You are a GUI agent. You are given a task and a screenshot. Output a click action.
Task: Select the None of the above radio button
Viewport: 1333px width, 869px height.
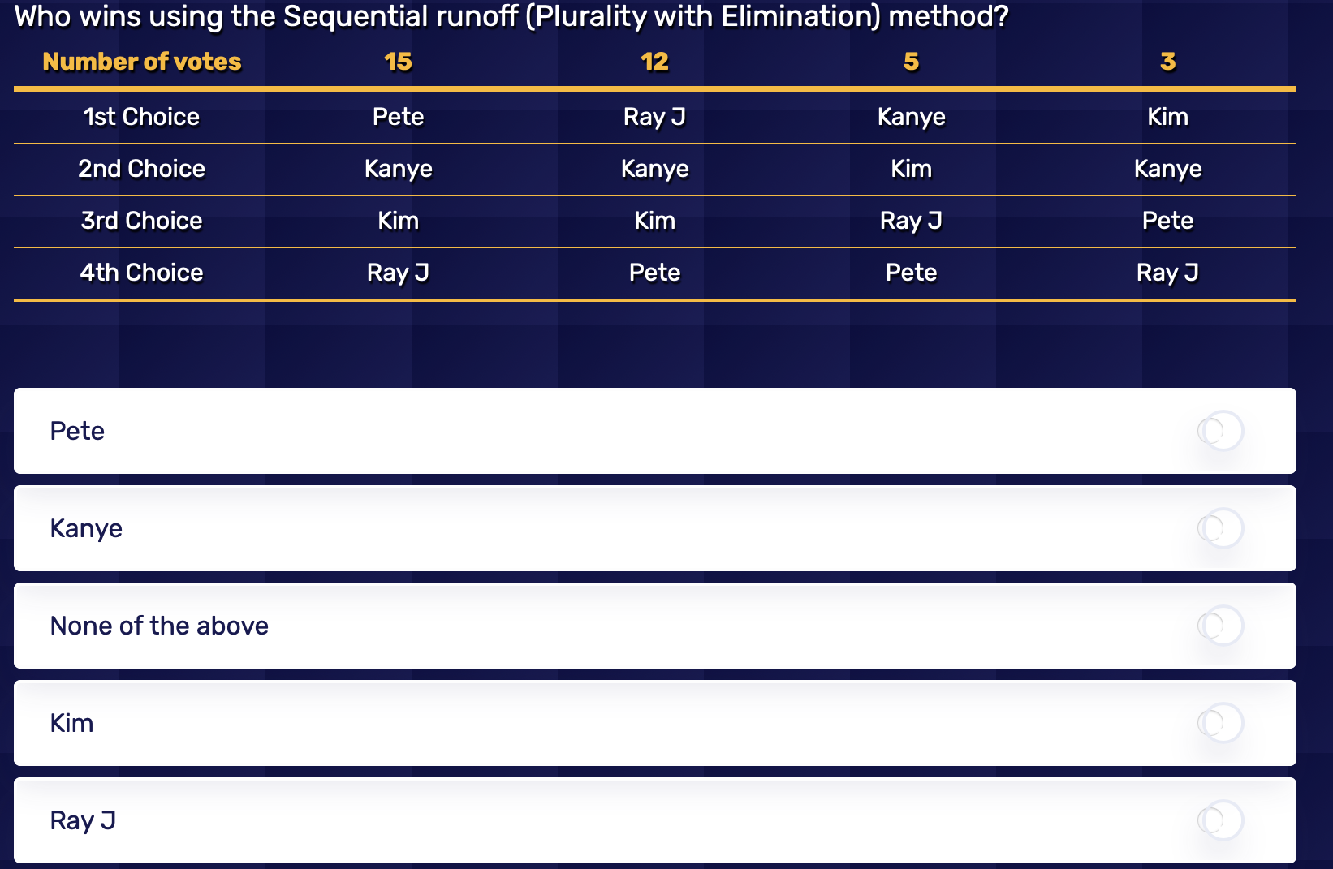pyautogui.click(x=1220, y=626)
